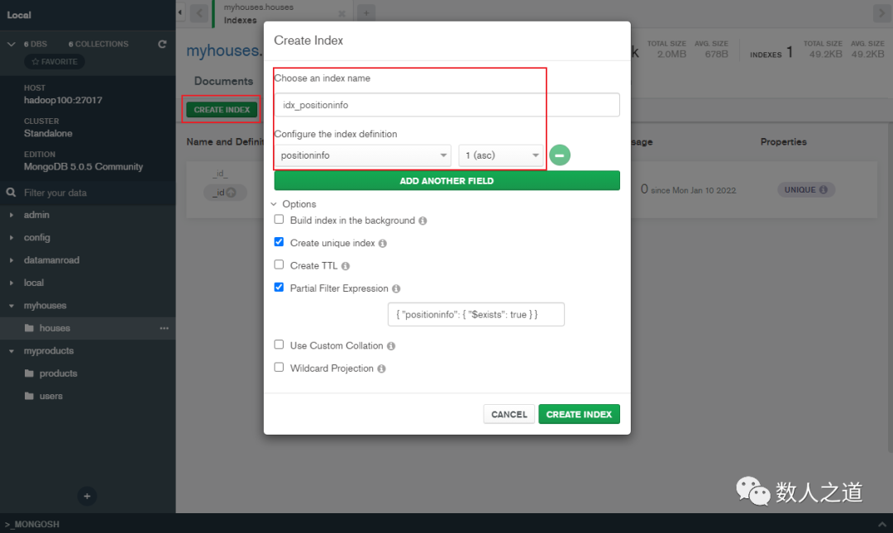893x533 pixels.
Task: Uncheck Create unique index
Action: coord(279,242)
